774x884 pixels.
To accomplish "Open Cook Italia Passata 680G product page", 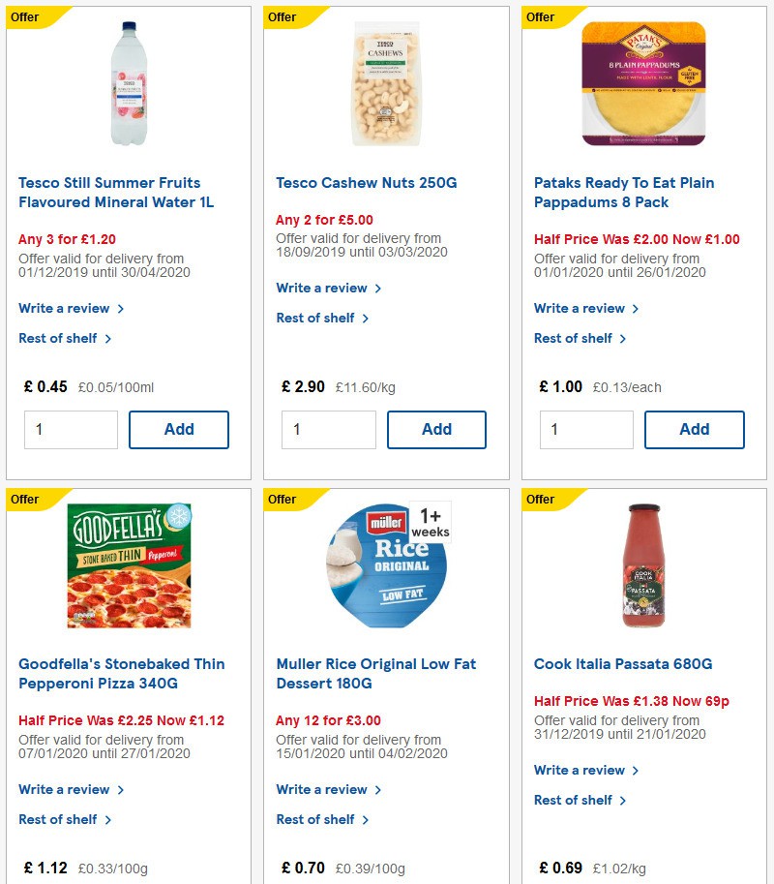I will tap(624, 663).
